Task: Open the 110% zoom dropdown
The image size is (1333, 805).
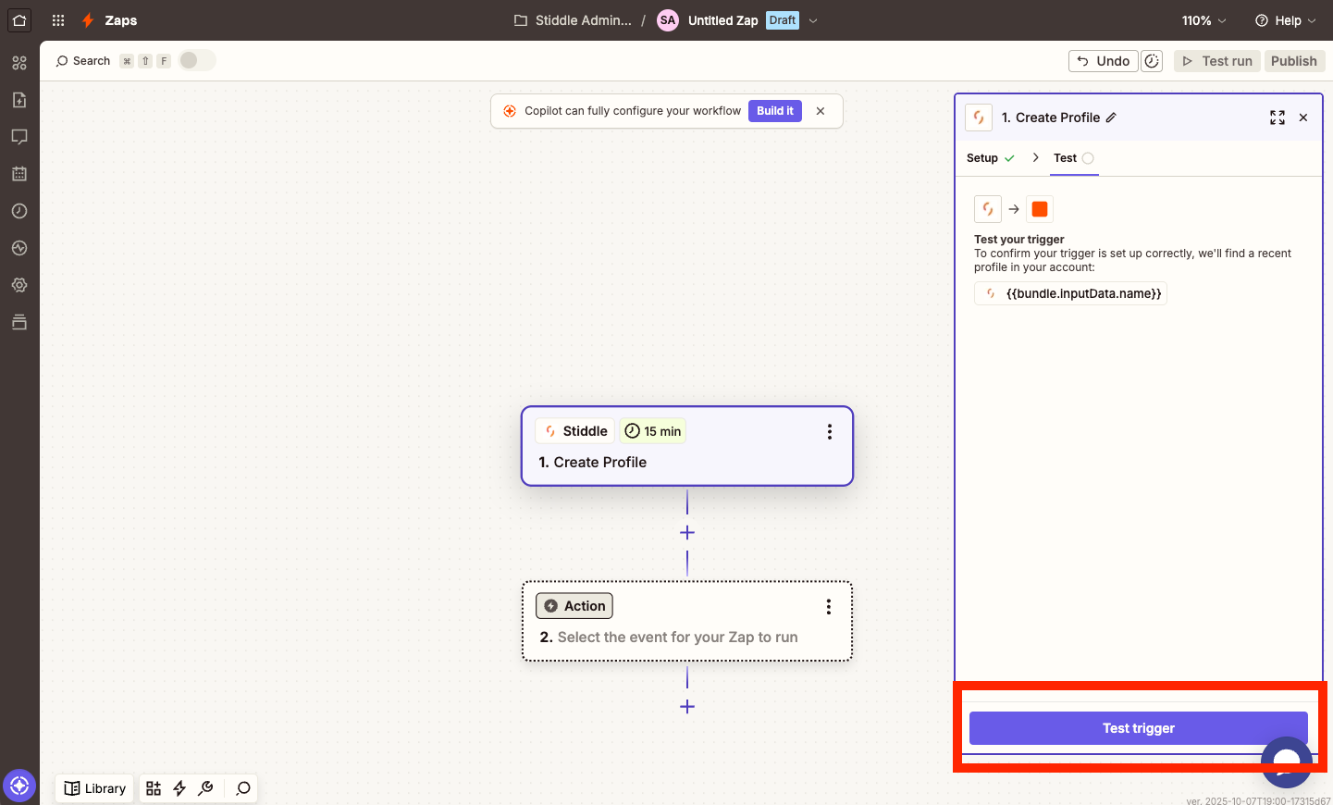Action: [x=1203, y=20]
